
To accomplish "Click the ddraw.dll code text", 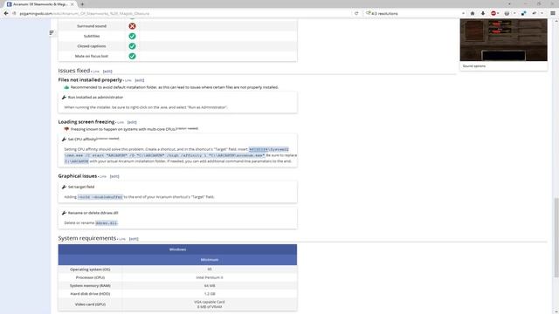I will coord(107,223).
